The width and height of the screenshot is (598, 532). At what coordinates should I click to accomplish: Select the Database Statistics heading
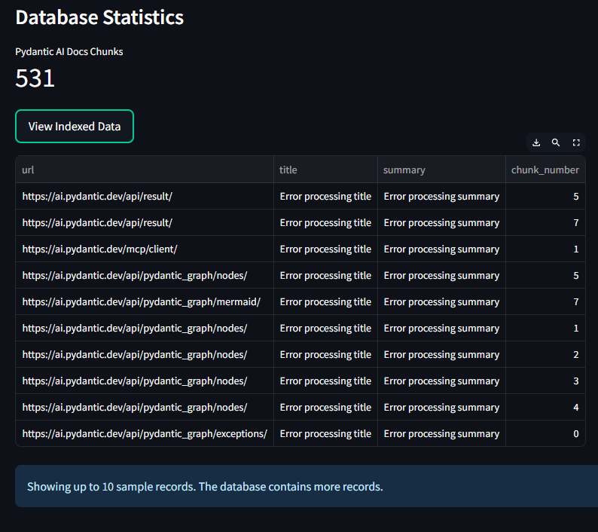pyautogui.click(x=99, y=17)
